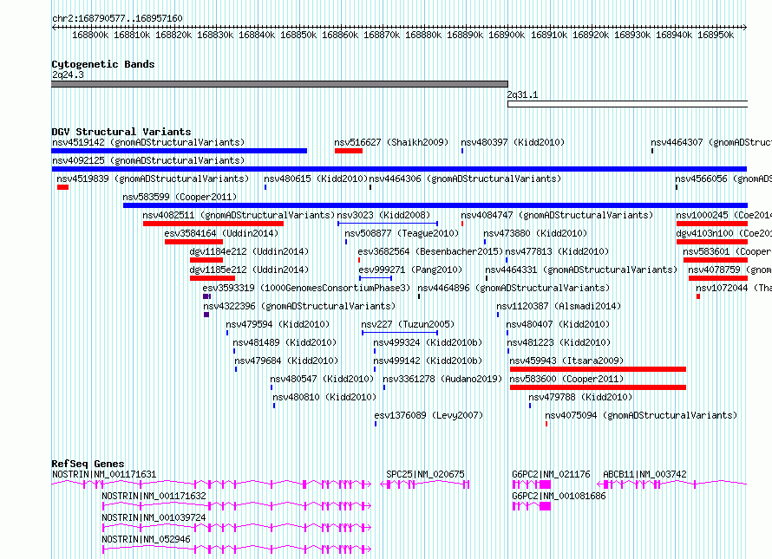
Task: Click nsv479594 (Kidd2010) variant label
Action: (x=278, y=324)
